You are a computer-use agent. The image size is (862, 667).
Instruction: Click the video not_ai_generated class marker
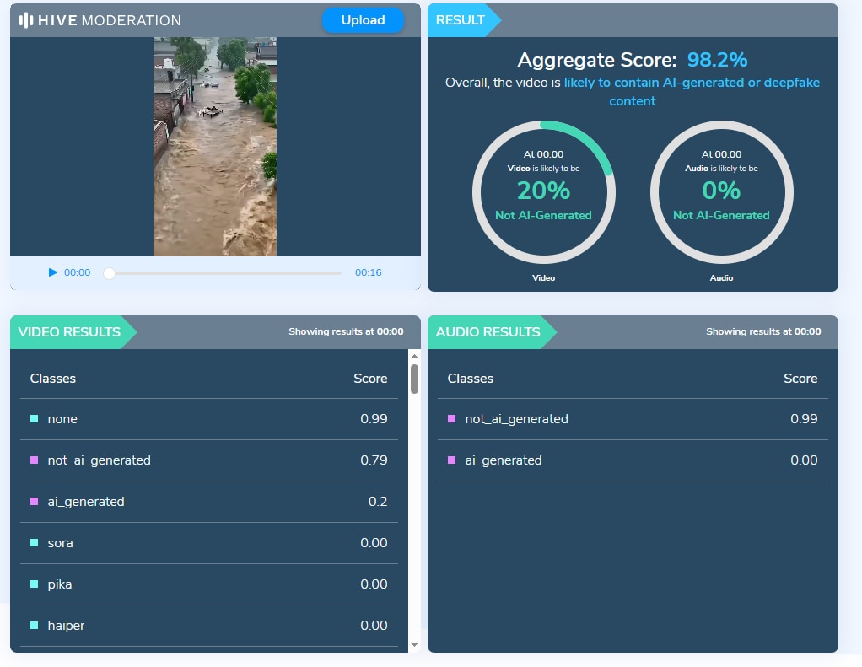click(x=35, y=460)
